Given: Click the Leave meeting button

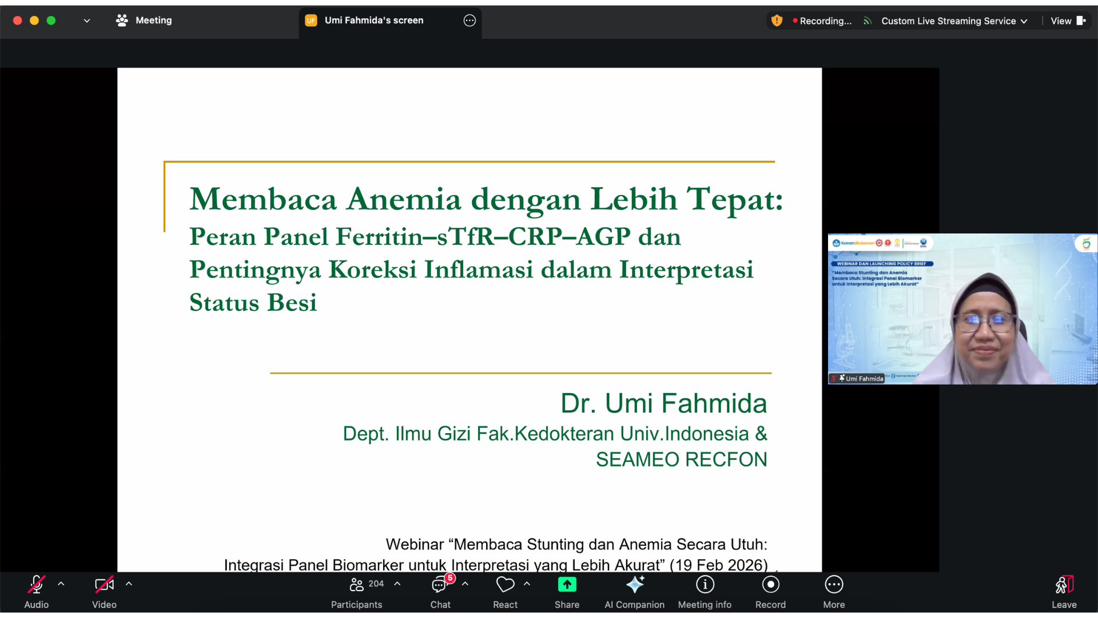Looking at the screenshot, I should [x=1064, y=591].
